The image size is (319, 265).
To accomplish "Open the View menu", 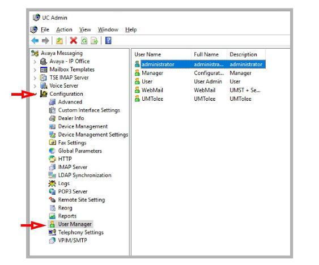I will (85, 29).
